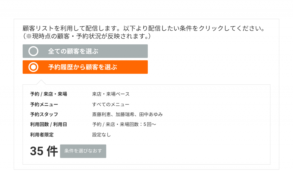Click the 35 件 result count
This screenshot has width=293, height=172.
tap(44, 151)
